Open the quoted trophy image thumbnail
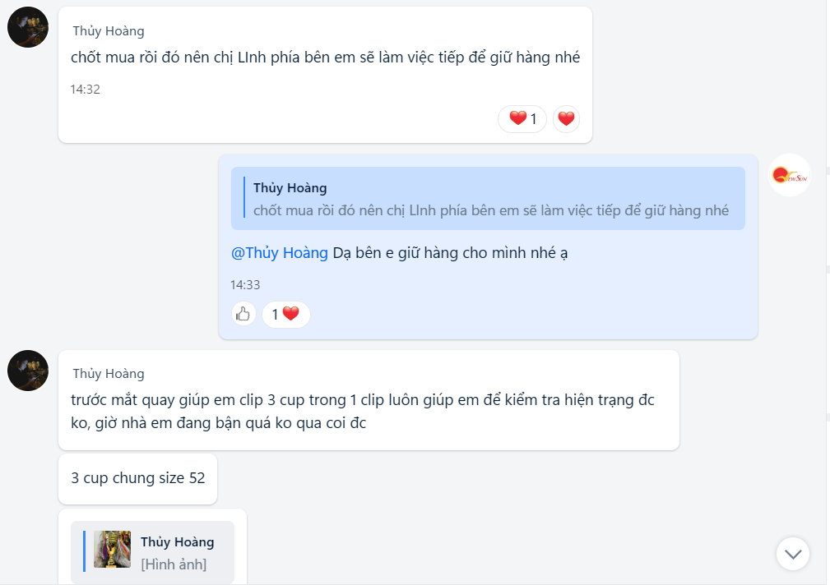Image resolution: width=830 pixels, height=585 pixels. [x=112, y=550]
